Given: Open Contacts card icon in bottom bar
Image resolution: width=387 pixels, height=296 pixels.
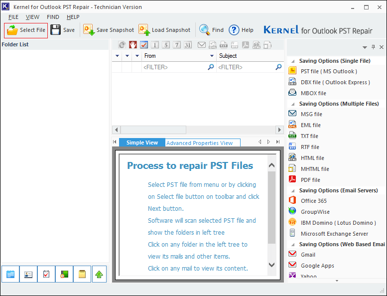Looking at the screenshot, I should point(28,274).
